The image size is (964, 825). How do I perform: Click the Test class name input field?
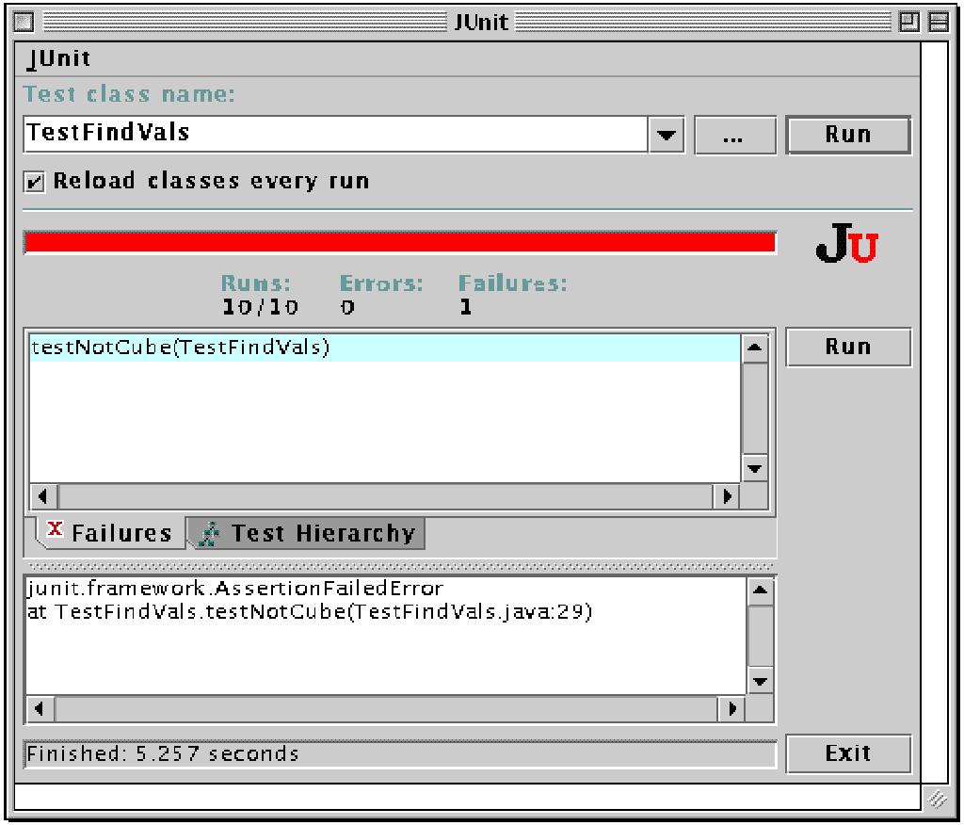tap(336, 134)
